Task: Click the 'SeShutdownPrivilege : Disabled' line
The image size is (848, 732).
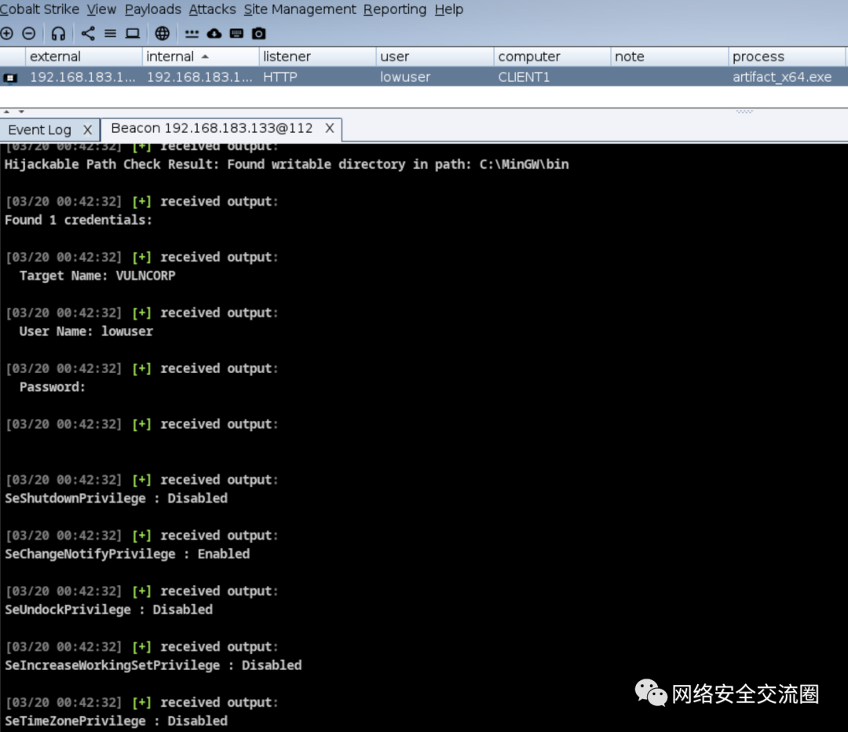Action: click(116, 498)
